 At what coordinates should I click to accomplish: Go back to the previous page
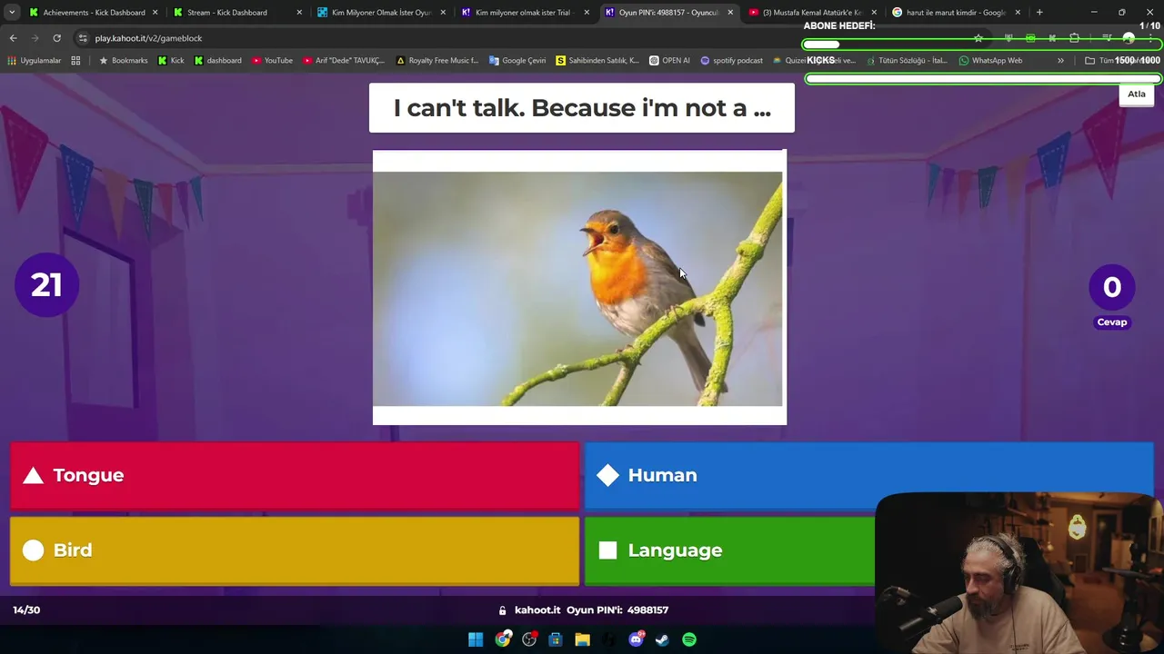pyautogui.click(x=13, y=38)
